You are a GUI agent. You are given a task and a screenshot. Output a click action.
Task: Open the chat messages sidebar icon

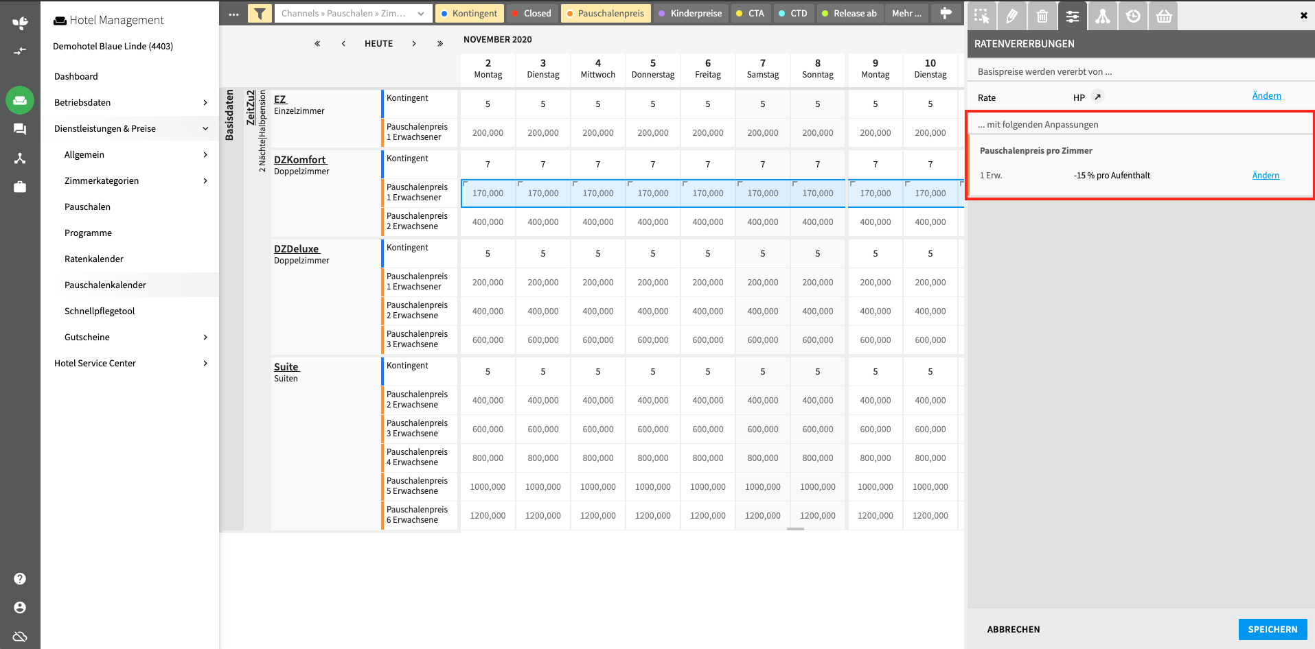click(x=20, y=129)
